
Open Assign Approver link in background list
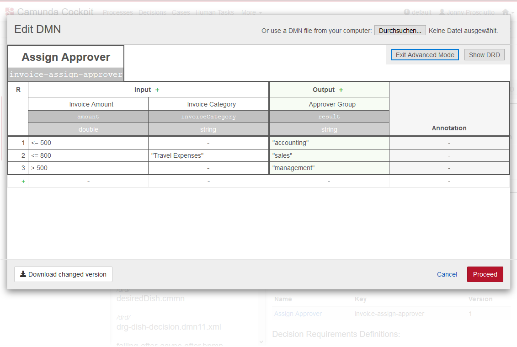click(x=298, y=314)
